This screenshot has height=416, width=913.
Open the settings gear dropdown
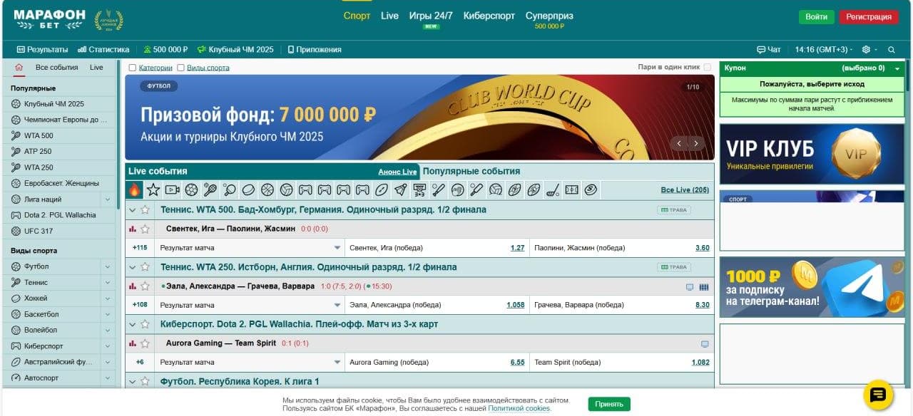click(869, 50)
